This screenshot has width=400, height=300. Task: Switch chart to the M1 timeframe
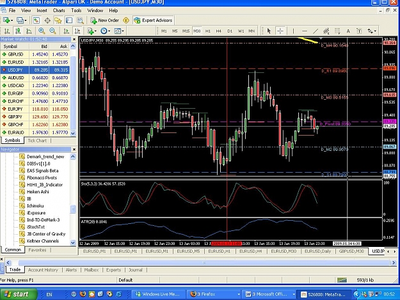[164, 31]
